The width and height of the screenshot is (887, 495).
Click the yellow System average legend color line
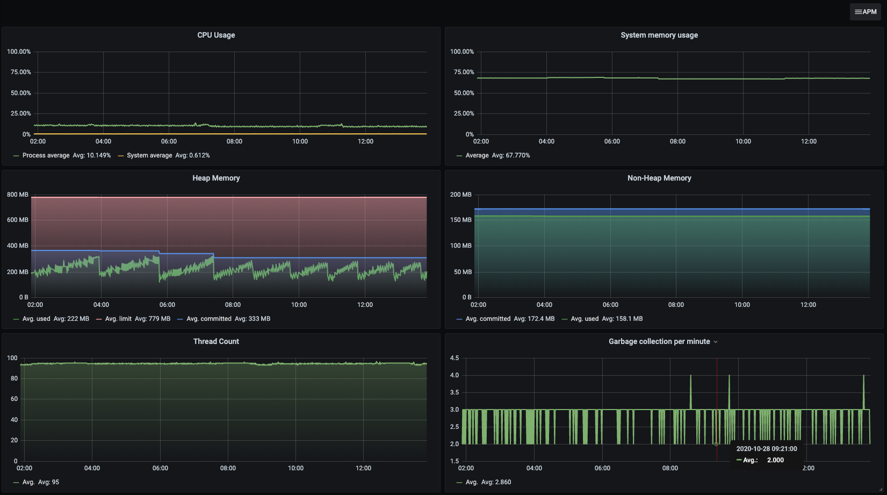(x=121, y=156)
